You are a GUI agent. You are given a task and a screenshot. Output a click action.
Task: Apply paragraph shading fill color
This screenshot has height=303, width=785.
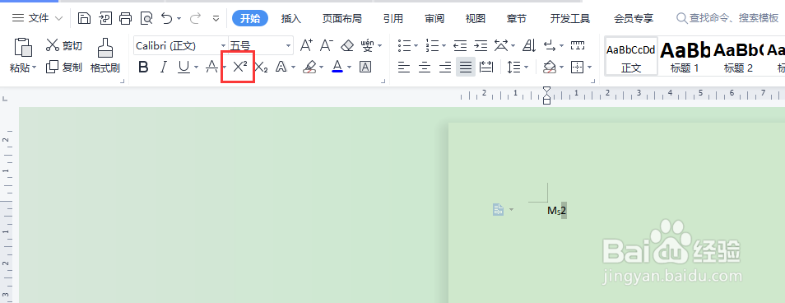pos(550,67)
